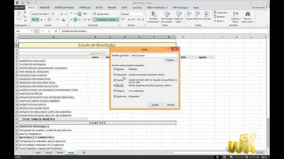Open the font name dropdown
The image size is (284, 159).
(x=50, y=14)
